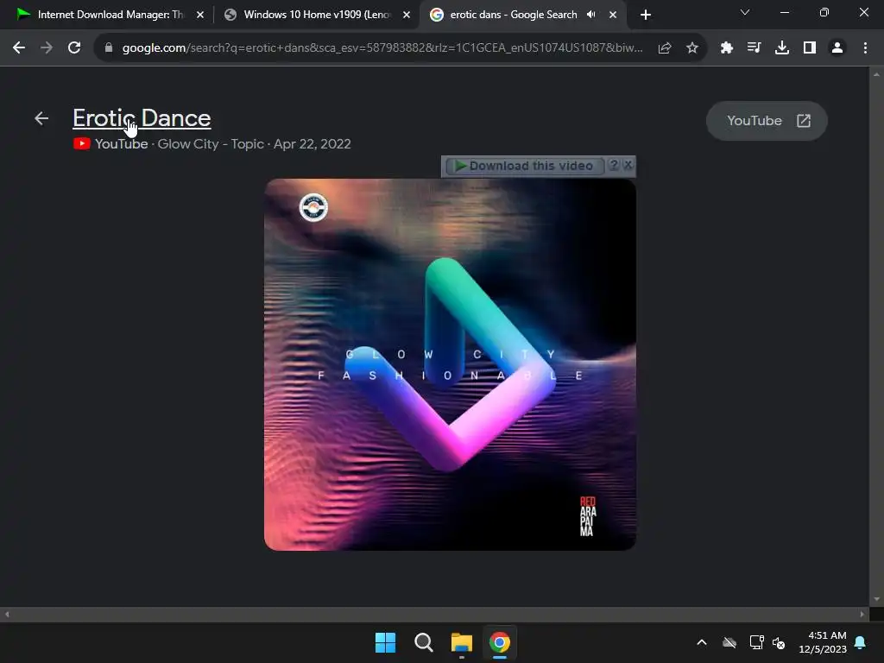Open a new tab
This screenshot has height=663, width=884.
[x=646, y=15]
